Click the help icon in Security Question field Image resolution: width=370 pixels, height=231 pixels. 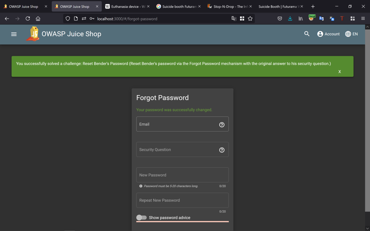[222, 150]
